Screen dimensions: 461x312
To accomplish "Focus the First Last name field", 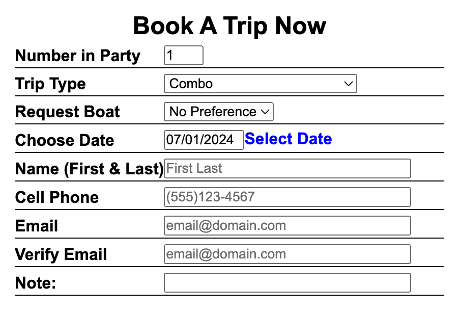I will pyautogui.click(x=287, y=169).
